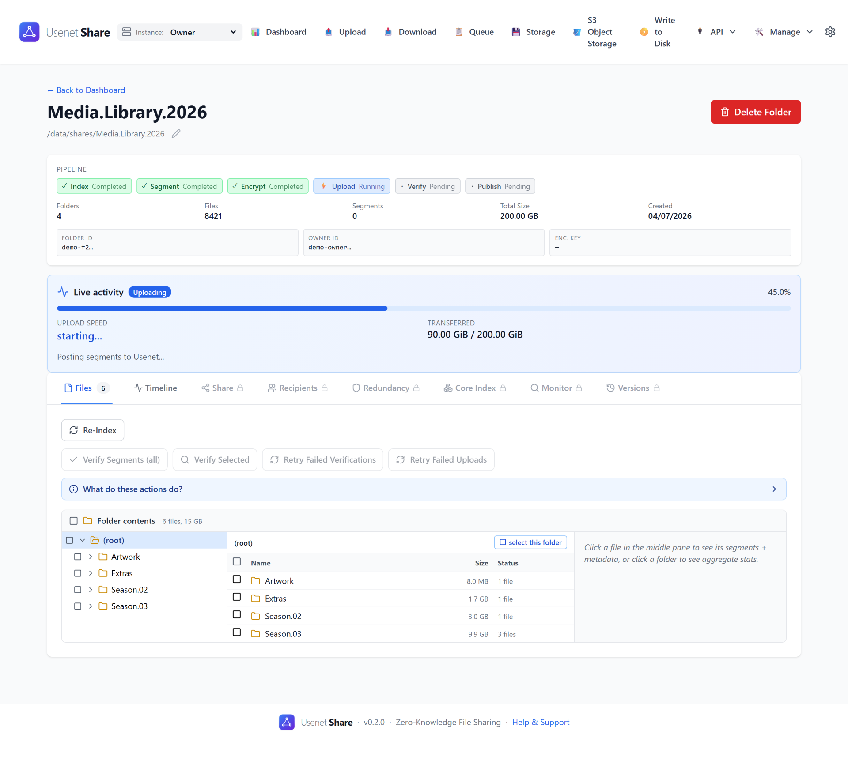Click the footer Usenet Share logo
This screenshot has width=848, height=768.
pyautogui.click(x=287, y=722)
